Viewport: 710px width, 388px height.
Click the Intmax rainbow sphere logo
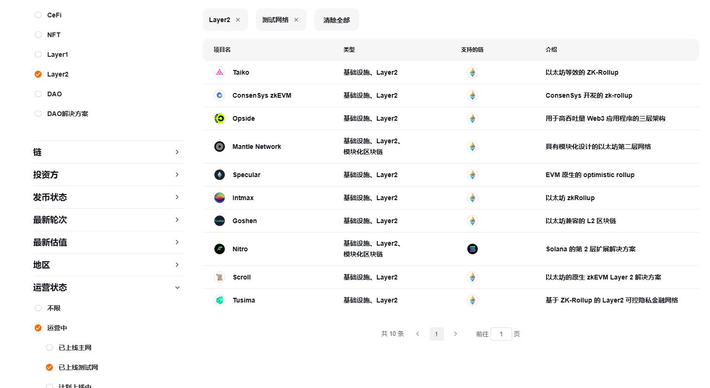click(220, 197)
